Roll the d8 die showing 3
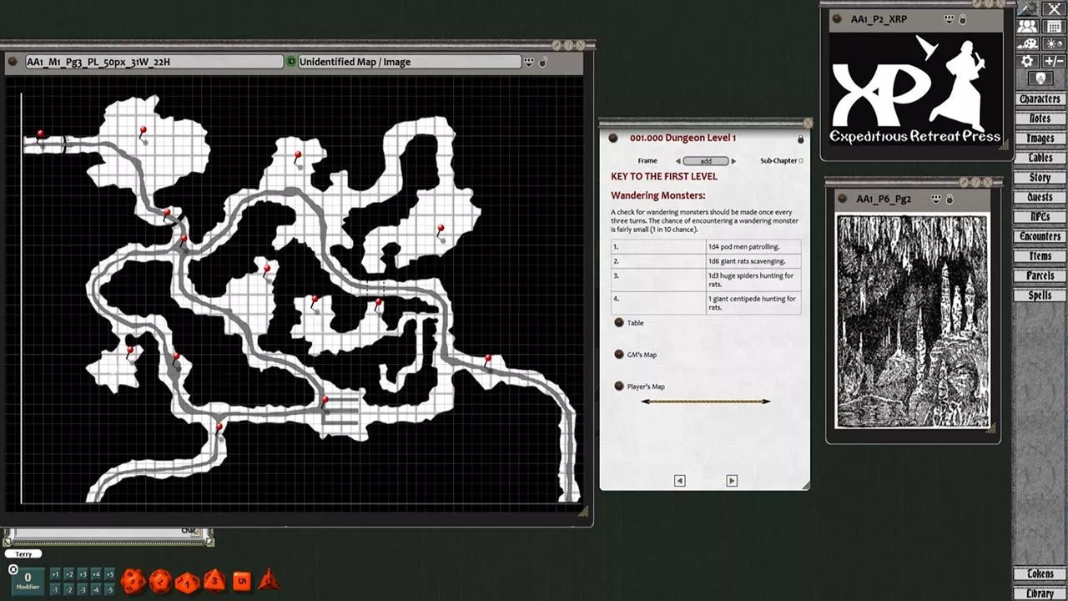 pyautogui.click(x=214, y=579)
